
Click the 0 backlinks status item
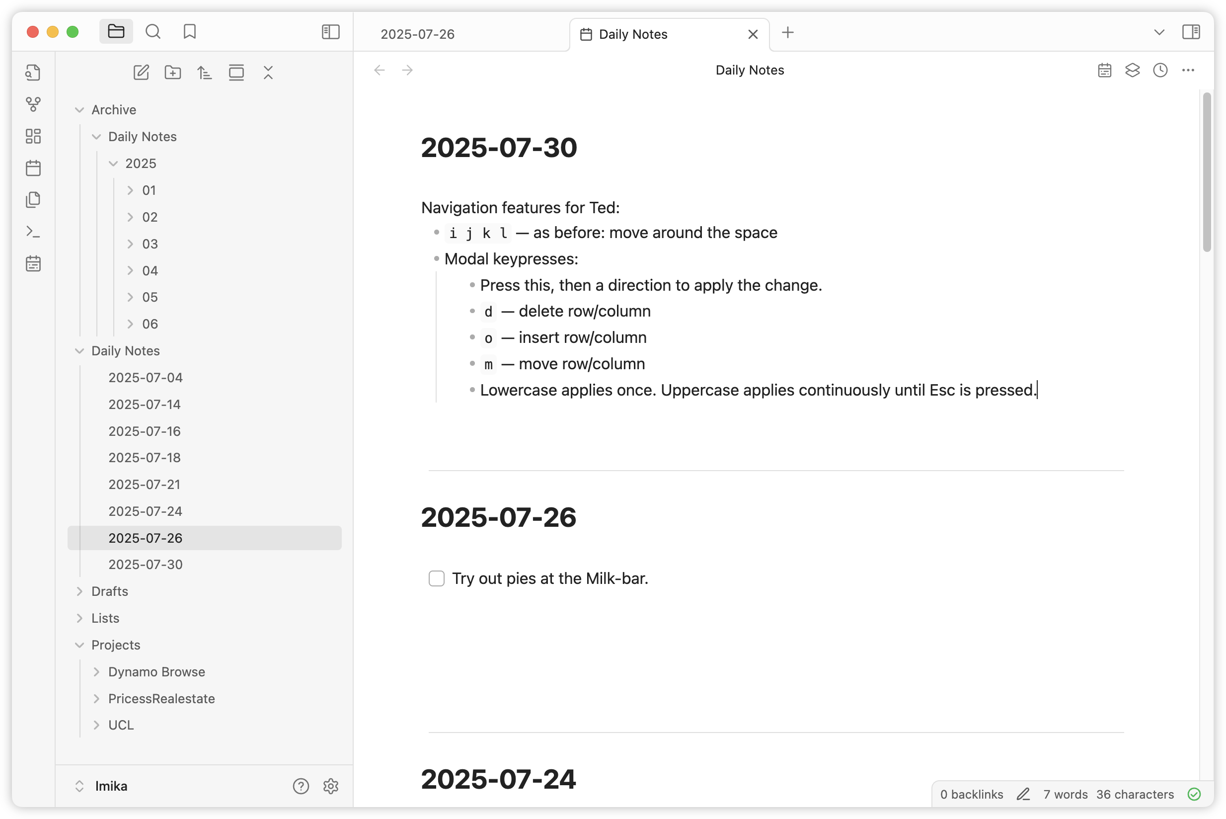pos(971,795)
